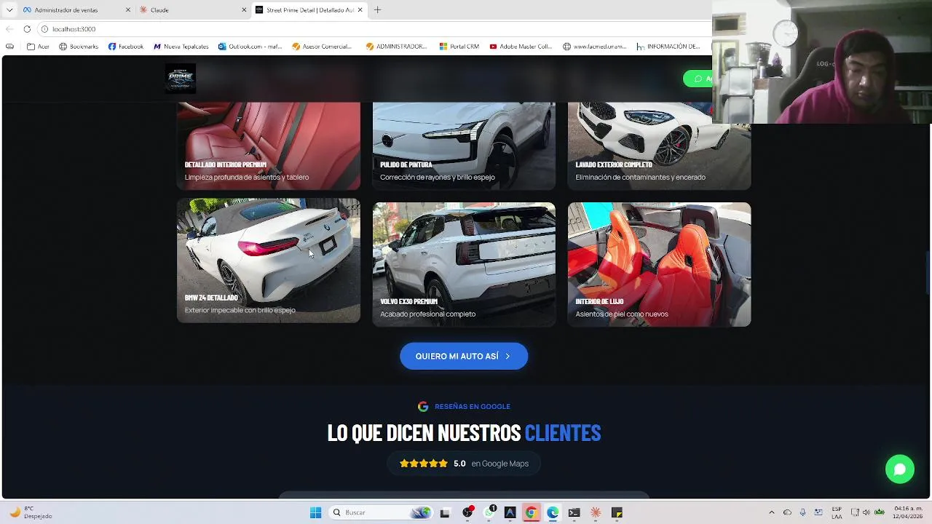Open the Nueva Tepalcates bookmark
This screenshot has height=524, width=932.
(181, 47)
